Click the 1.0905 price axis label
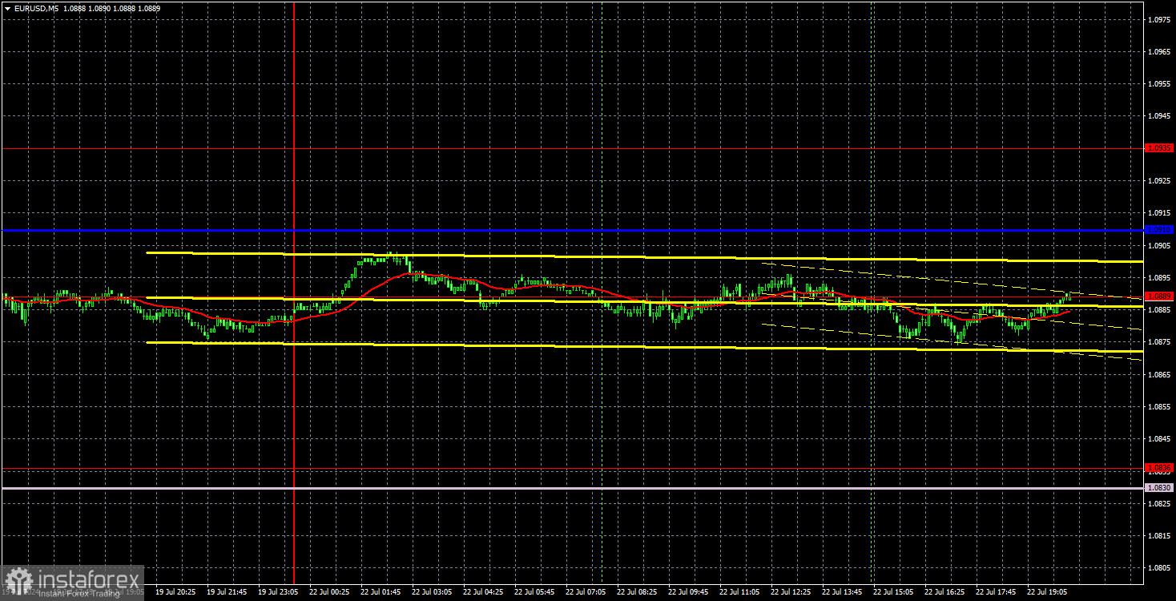This screenshot has width=1176, height=601. 1159,245
